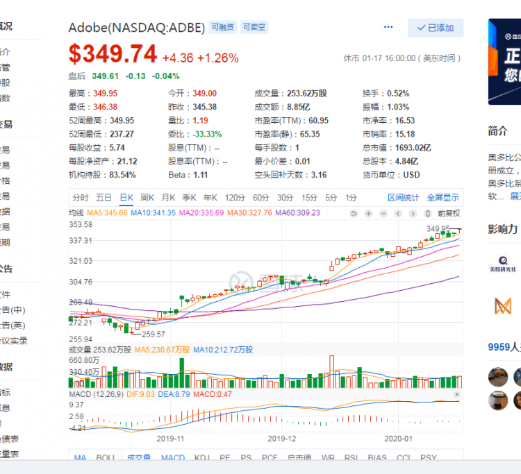Click the coffee mug follower avatar
The width and height of the screenshot is (521, 474).
coord(498,400)
